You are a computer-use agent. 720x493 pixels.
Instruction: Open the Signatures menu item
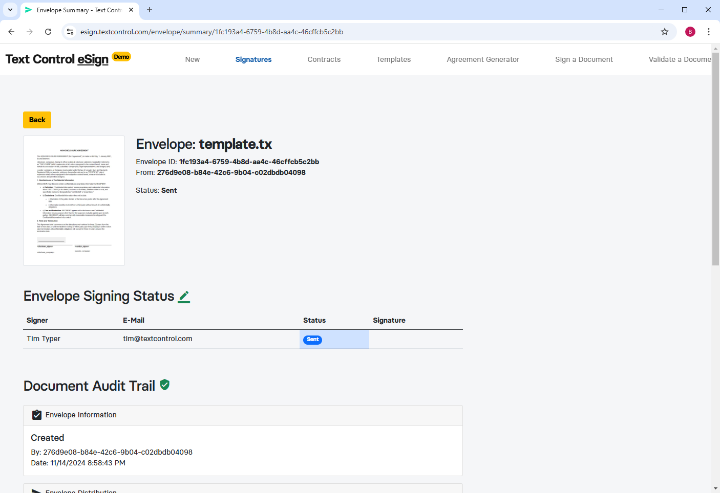pyautogui.click(x=253, y=59)
